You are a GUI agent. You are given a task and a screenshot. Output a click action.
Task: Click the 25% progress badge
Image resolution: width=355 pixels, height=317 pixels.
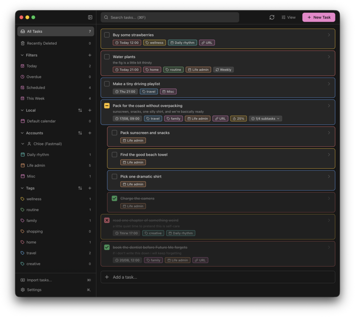238,118
